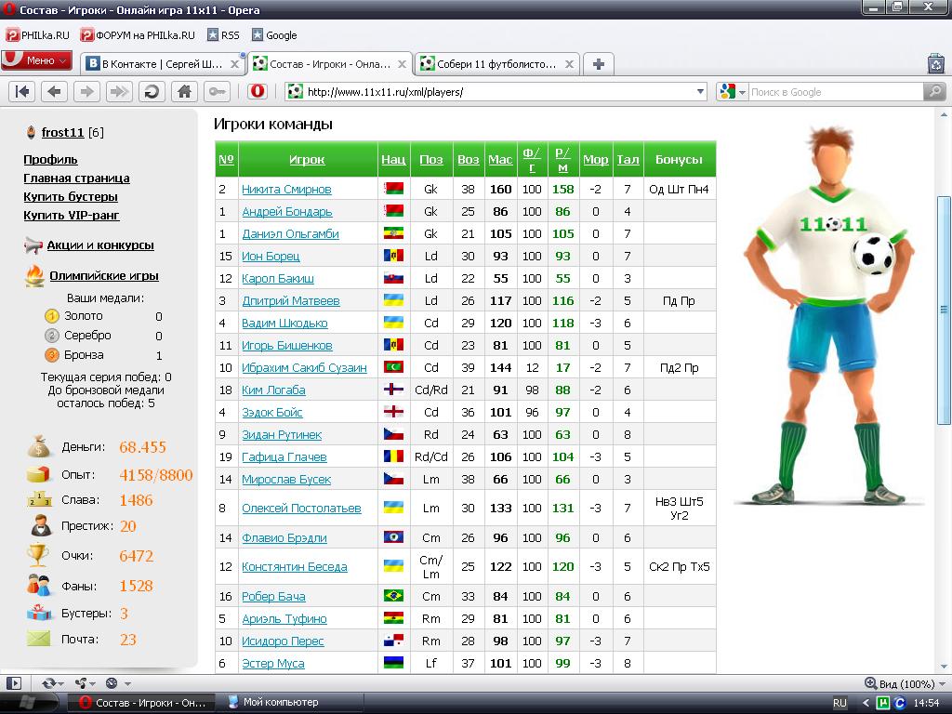Image resolution: width=952 pixels, height=714 pixels.
Task: Open the Opera Меню button
Action: tap(37, 60)
